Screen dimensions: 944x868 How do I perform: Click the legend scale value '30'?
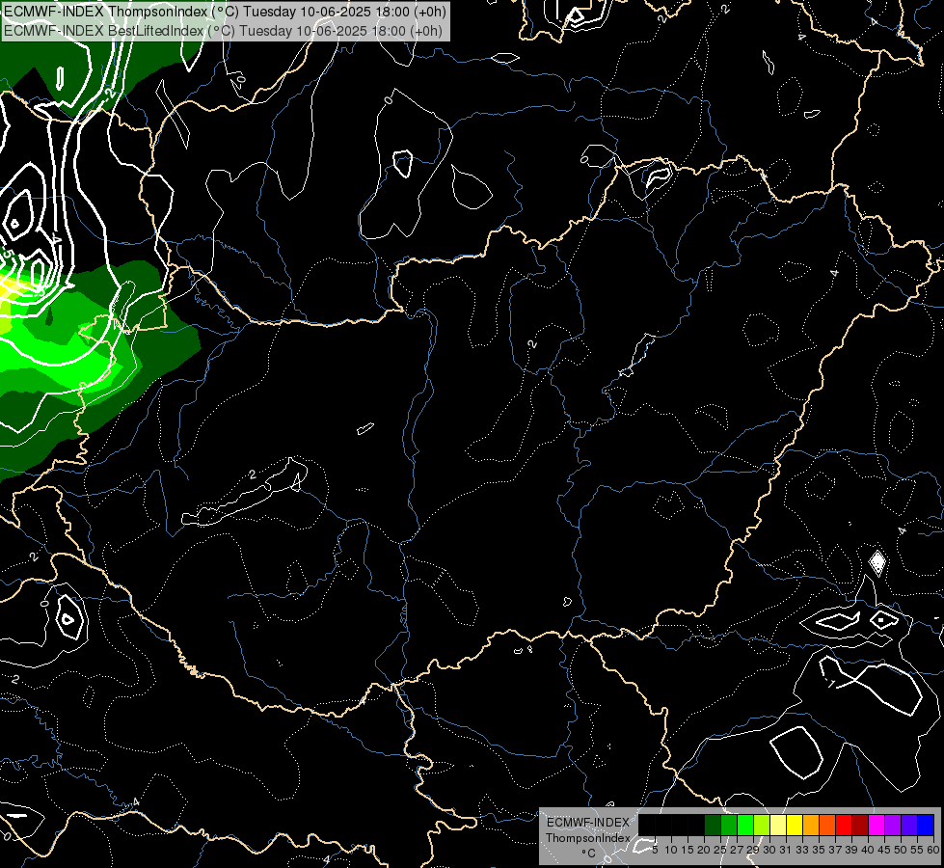[x=769, y=850]
